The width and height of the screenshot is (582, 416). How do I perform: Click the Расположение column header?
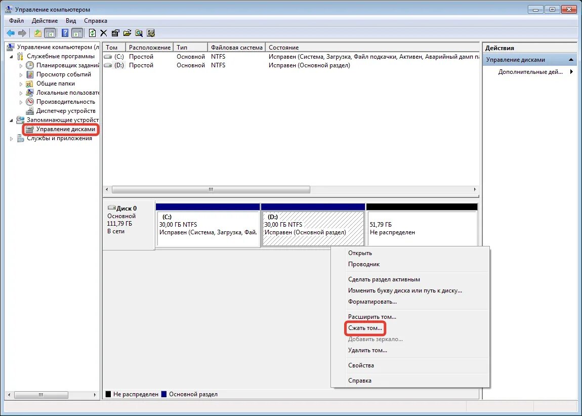point(150,48)
